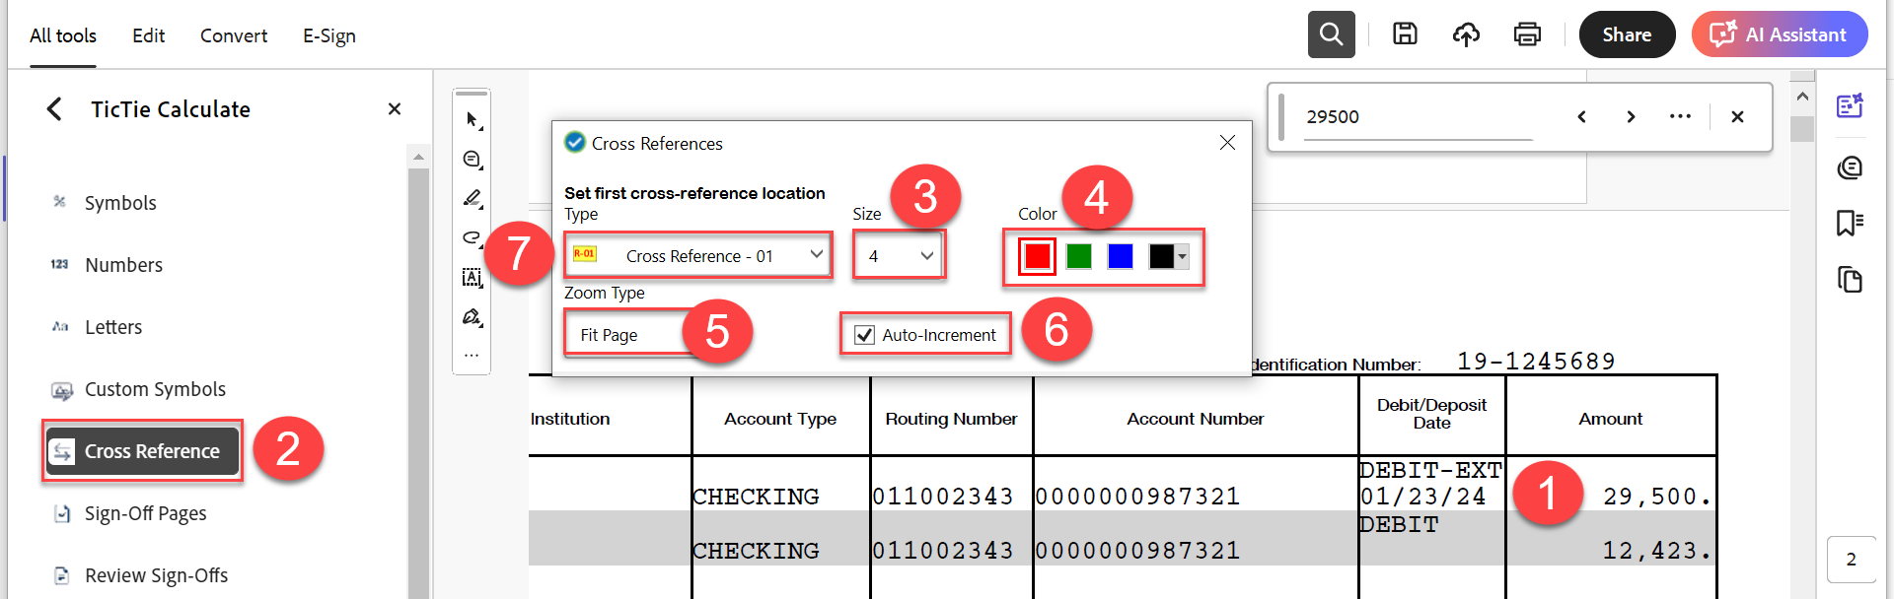
Task: Open more tools ellipsis in quick toolbar
Action: [x=472, y=355]
